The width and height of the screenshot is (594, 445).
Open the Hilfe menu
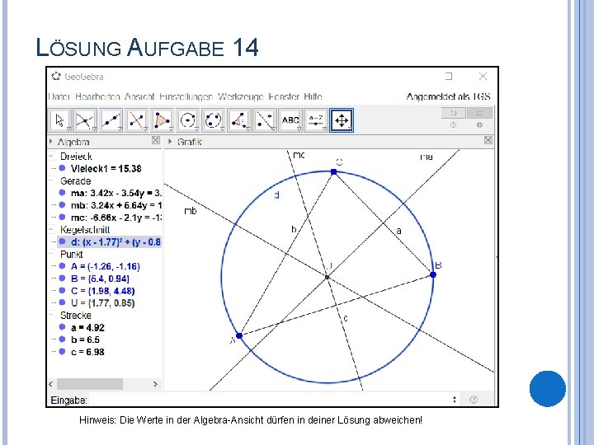click(313, 97)
